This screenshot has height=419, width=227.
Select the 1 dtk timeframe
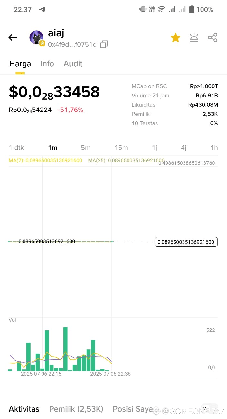[16, 148]
